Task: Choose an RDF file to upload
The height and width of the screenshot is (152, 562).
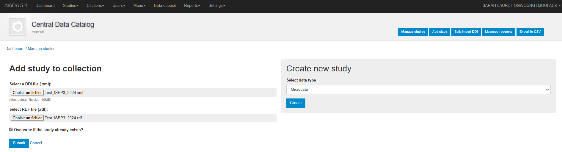Action: (x=27, y=118)
